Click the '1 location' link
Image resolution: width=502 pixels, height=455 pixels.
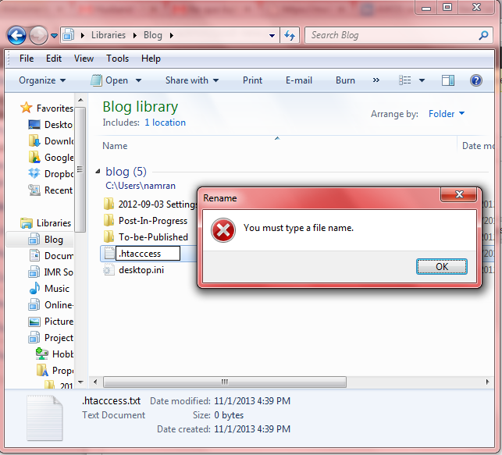point(165,123)
